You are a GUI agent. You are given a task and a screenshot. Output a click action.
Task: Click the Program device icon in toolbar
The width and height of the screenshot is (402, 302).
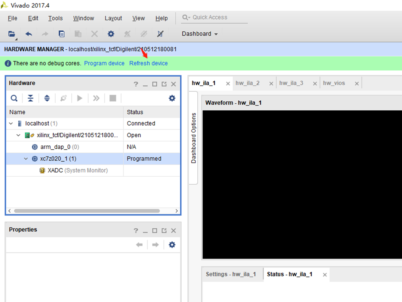(144, 34)
